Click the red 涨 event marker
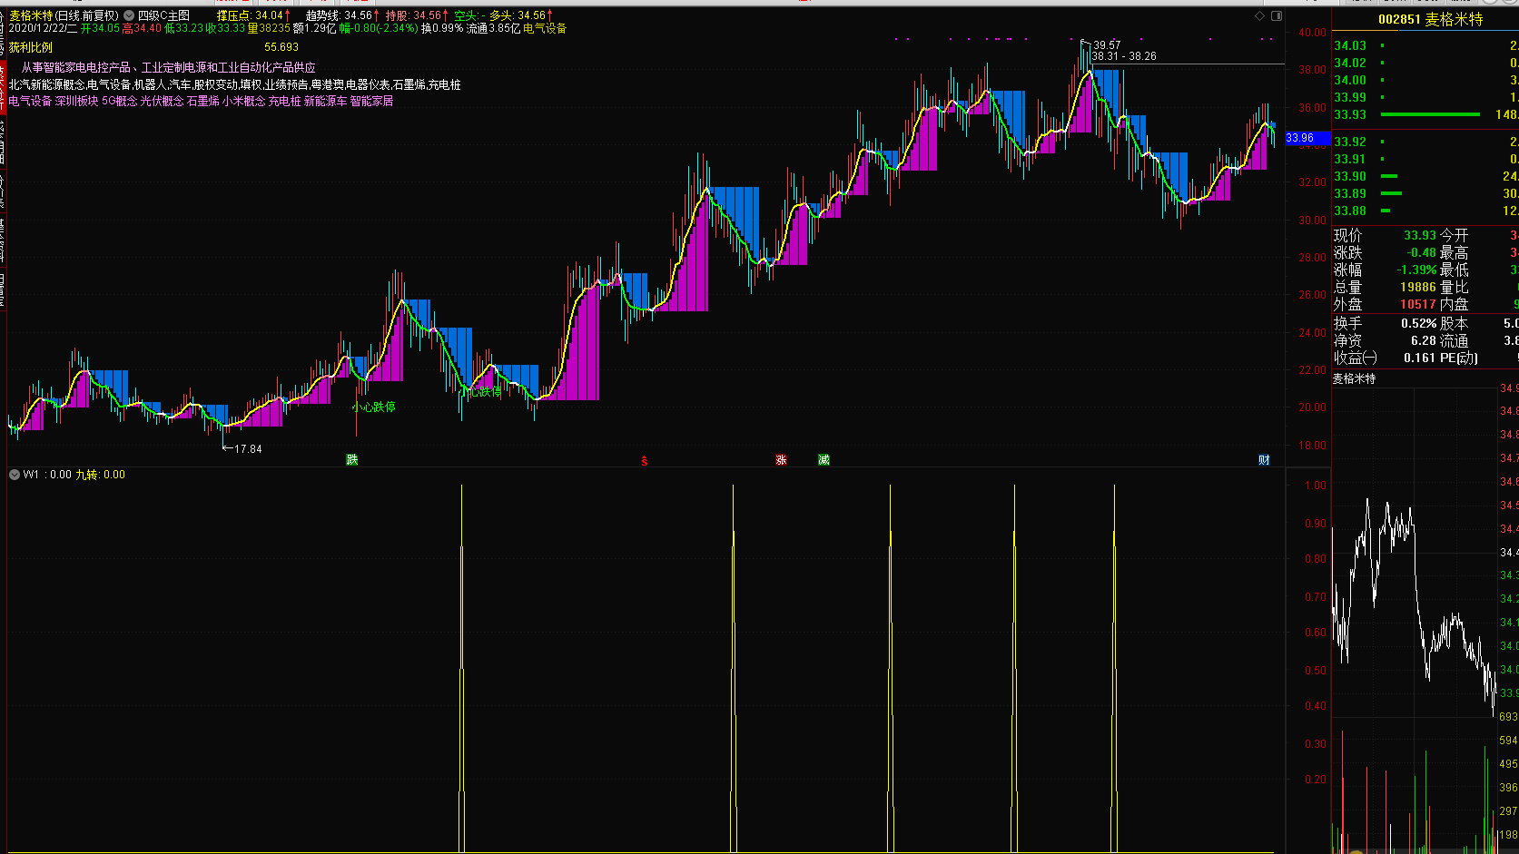Screen dimensions: 1519x854 [781, 460]
